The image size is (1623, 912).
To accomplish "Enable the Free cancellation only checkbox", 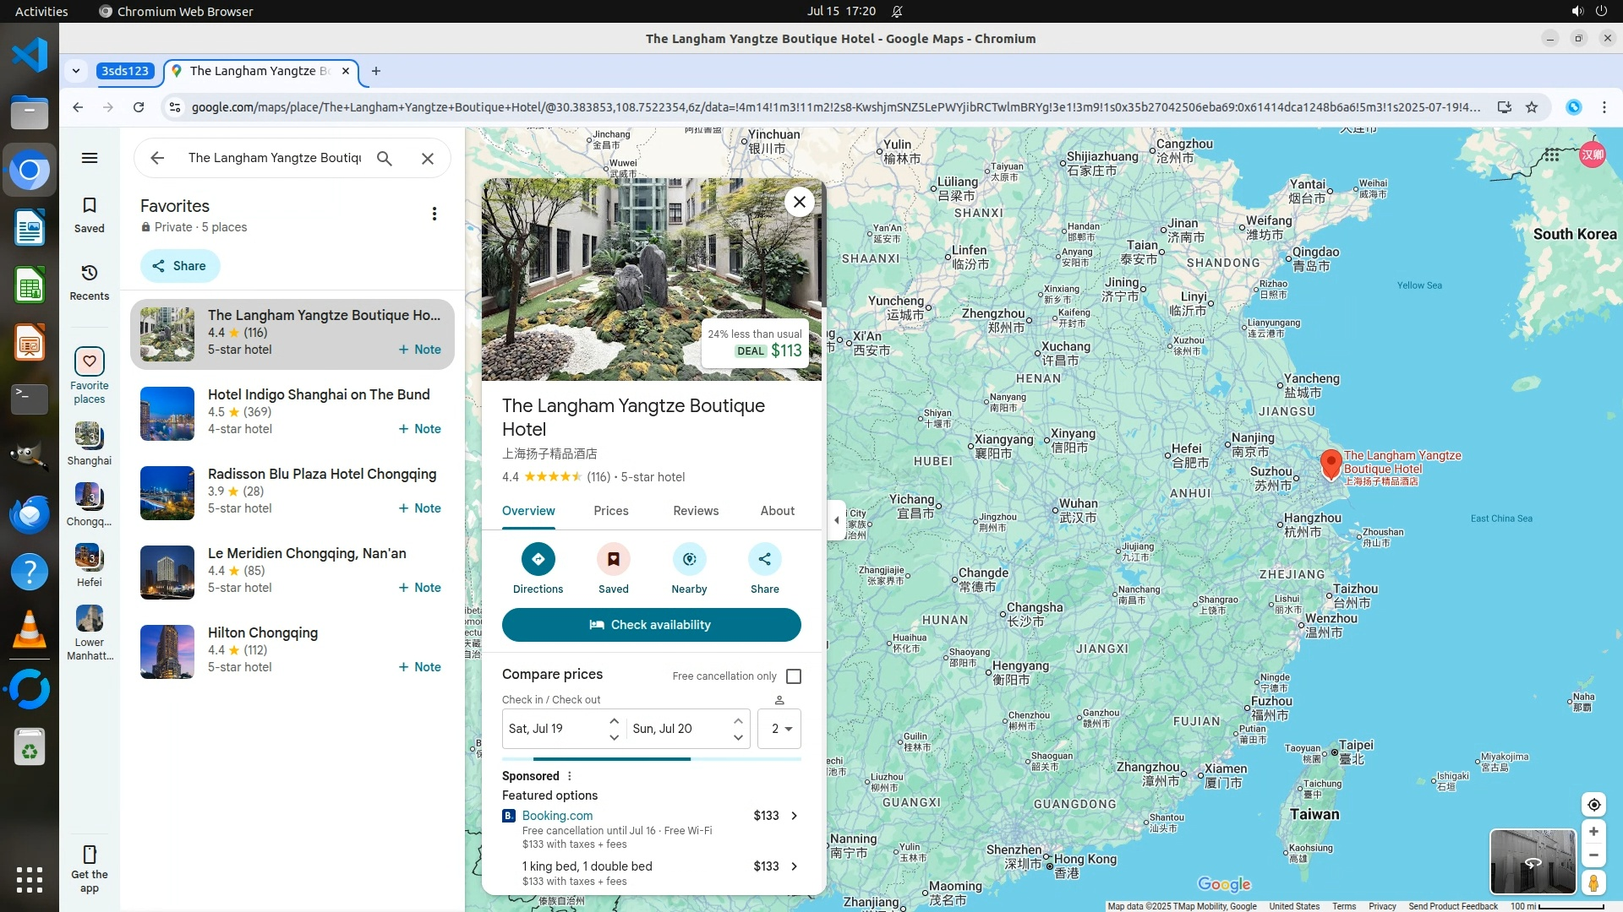I will (x=794, y=676).
